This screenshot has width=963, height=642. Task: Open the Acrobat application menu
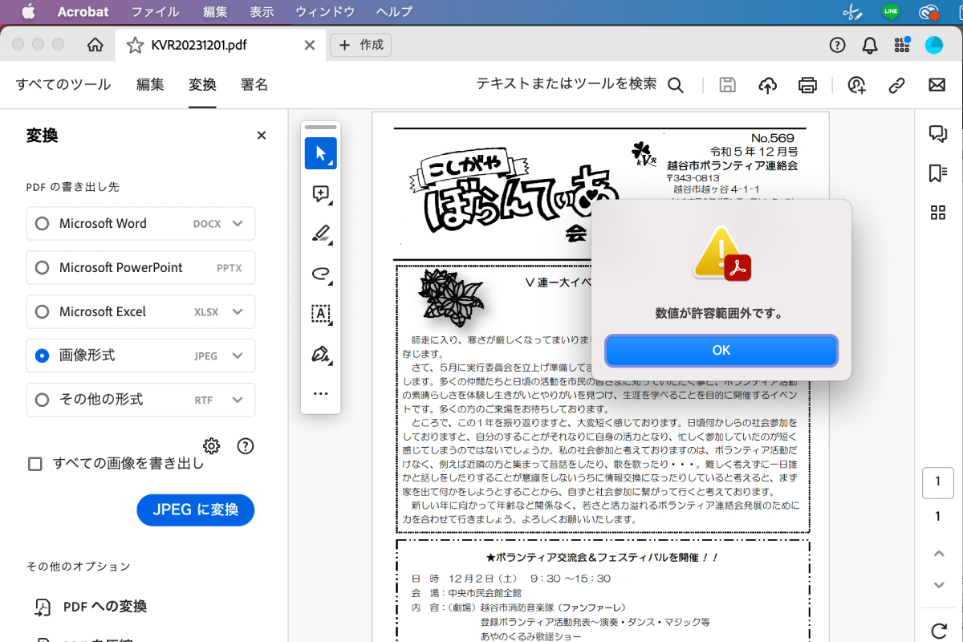pos(83,12)
